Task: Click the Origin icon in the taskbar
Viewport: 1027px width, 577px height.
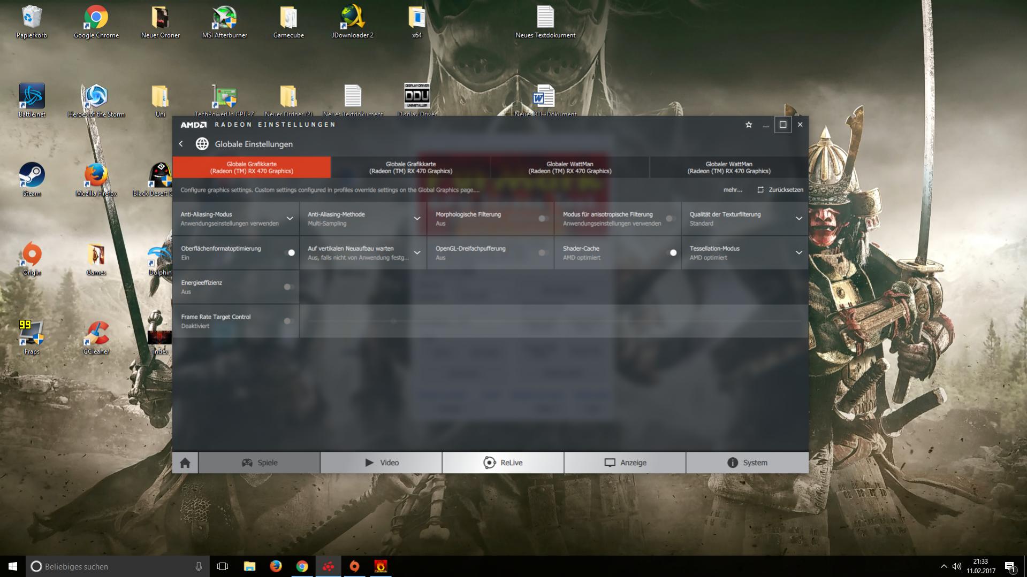Action: (x=354, y=566)
